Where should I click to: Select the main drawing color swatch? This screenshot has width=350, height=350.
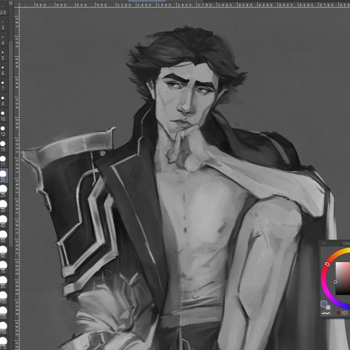click(x=324, y=304)
